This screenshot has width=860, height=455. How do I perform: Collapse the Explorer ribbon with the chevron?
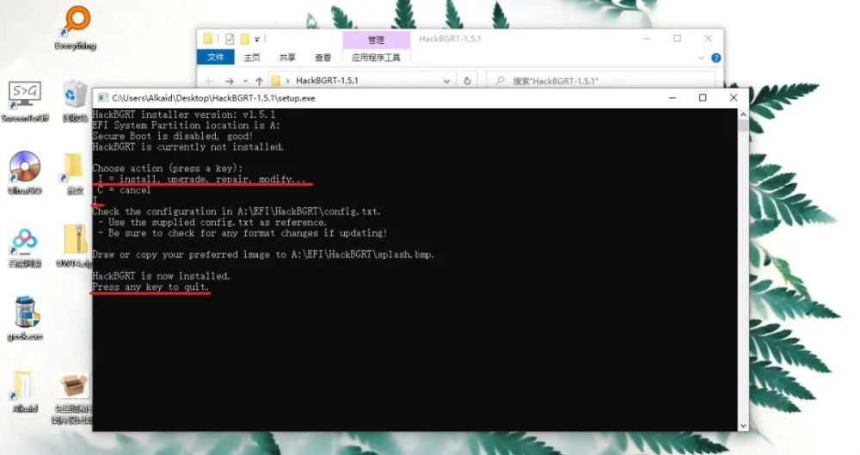coord(700,58)
